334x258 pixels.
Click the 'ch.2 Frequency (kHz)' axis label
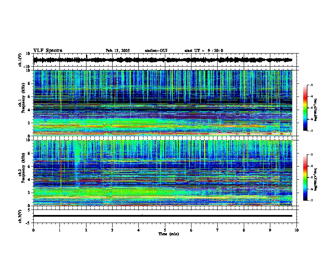pos(22,168)
